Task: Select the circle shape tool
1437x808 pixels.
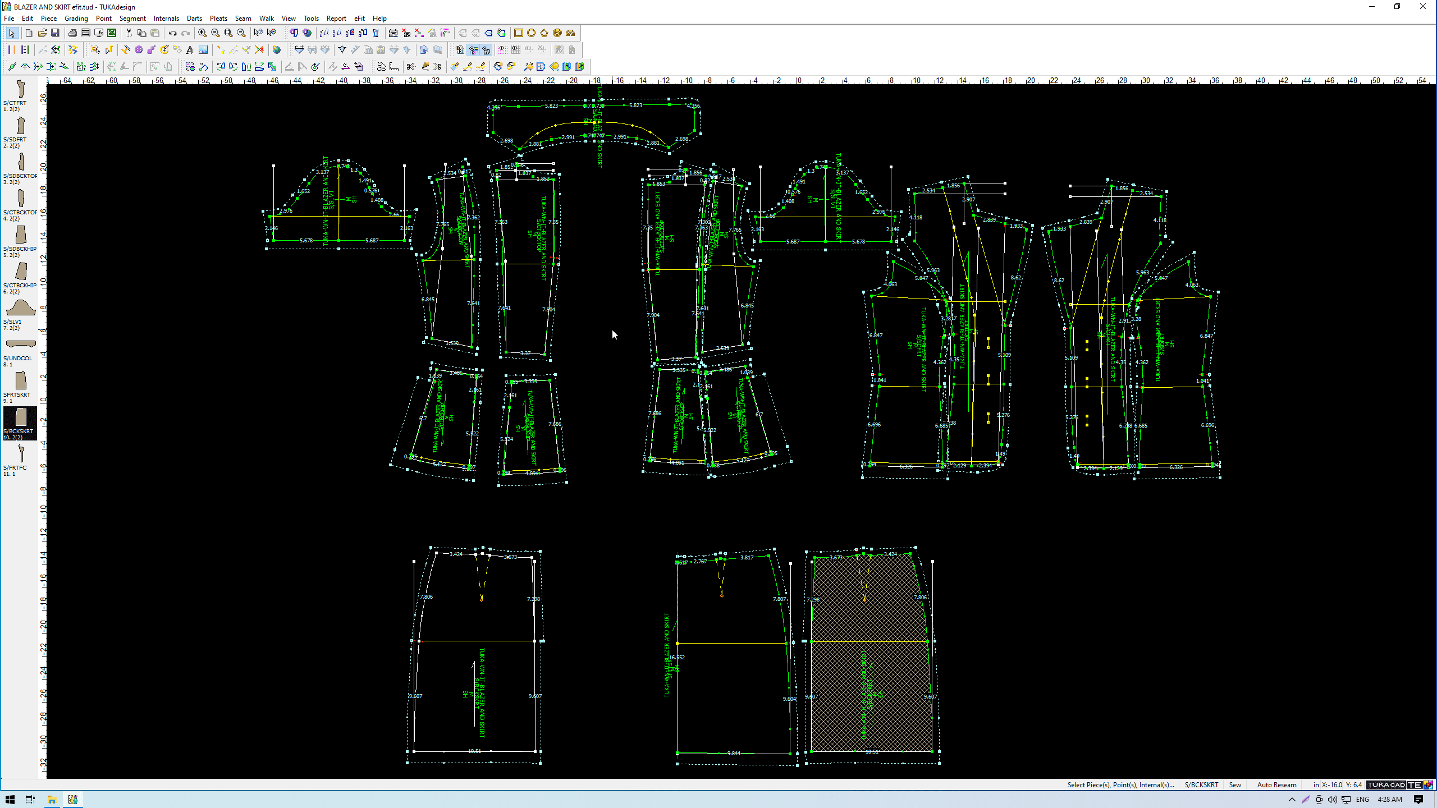Action: [x=532, y=33]
